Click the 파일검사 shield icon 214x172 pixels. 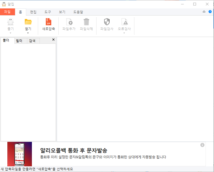pyautogui.click(x=107, y=22)
